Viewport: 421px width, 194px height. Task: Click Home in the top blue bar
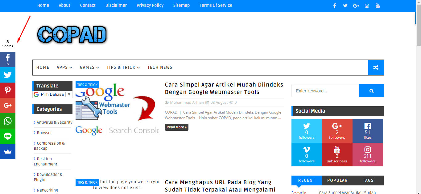(43, 5)
